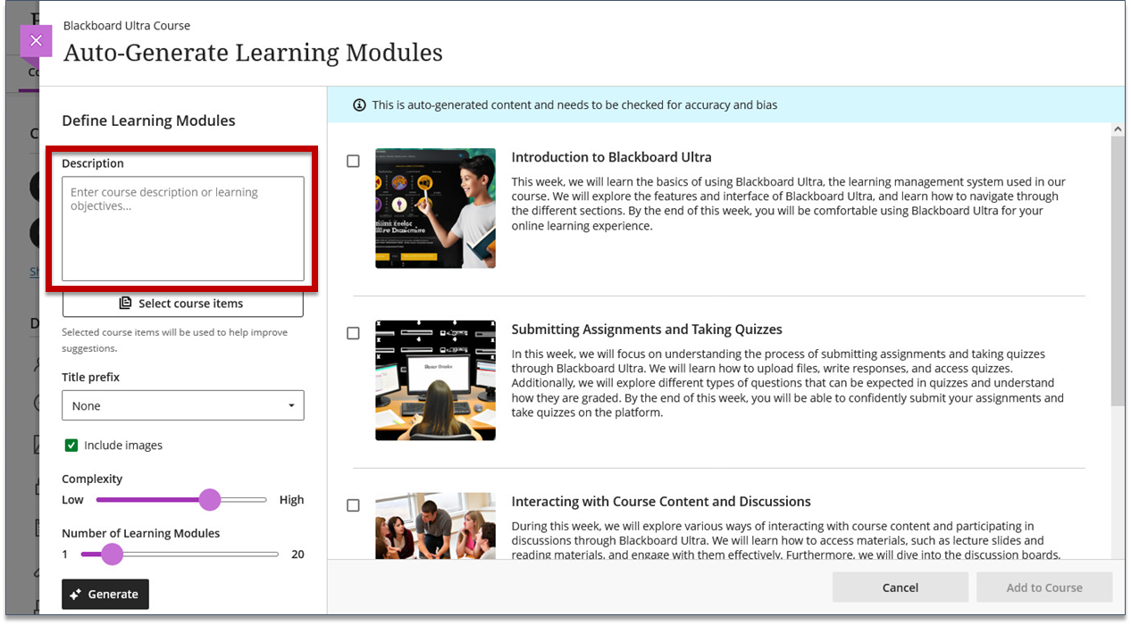
Task: Click the paragraph starting "In this week, we will focus"
Action: pyautogui.click(x=788, y=383)
